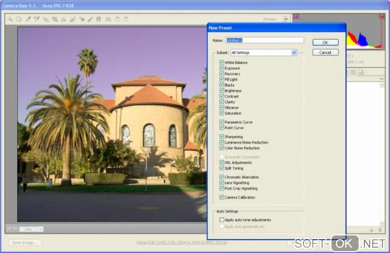Screen dimensions: 390x253
Task: Select the Crop tool
Action: 55,19
